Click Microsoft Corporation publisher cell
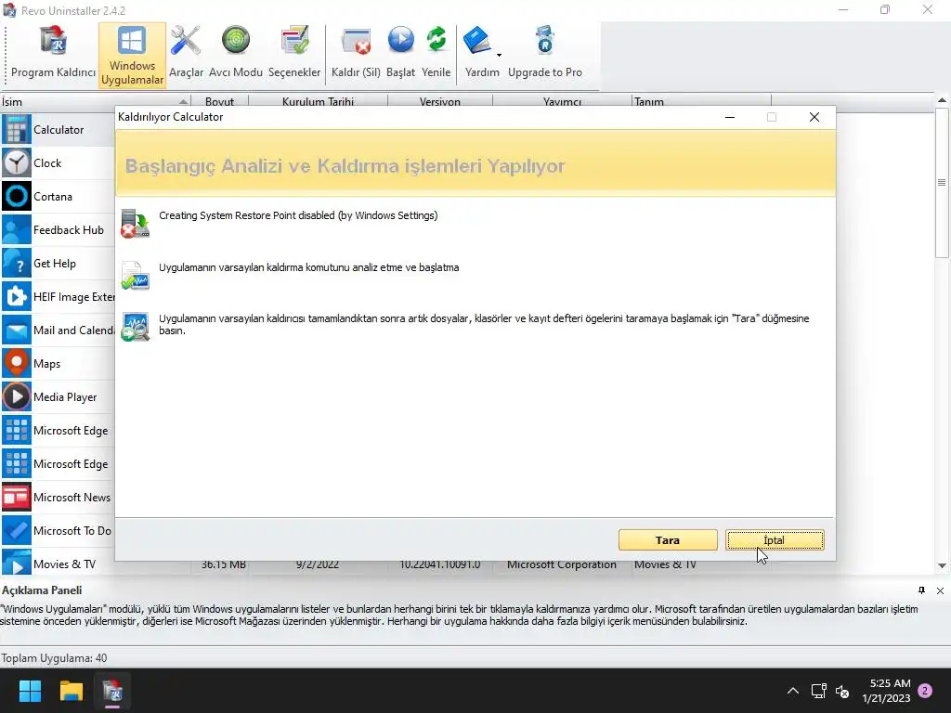951x713 pixels. point(562,565)
